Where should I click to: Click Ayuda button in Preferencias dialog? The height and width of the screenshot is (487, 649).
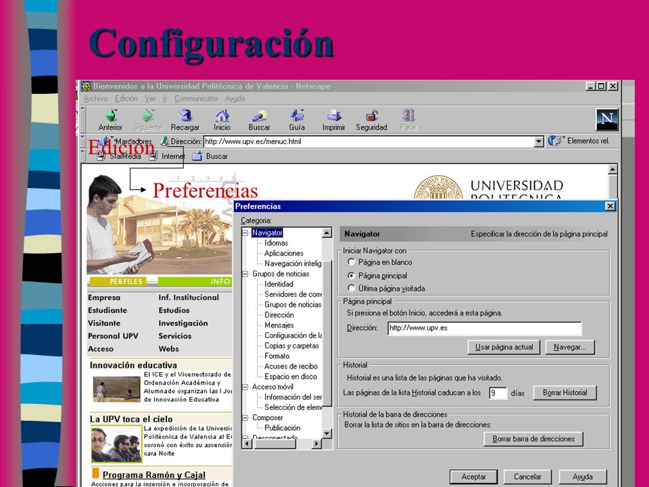point(583,477)
